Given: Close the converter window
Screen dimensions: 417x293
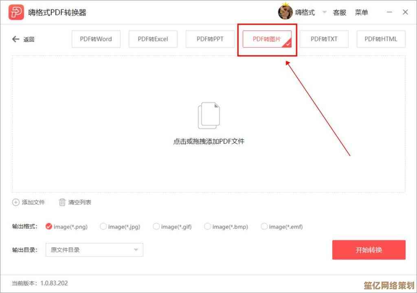Looking at the screenshot, I should 405,12.
